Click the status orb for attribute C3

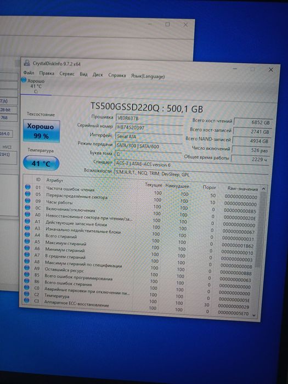pyautogui.click(x=27, y=301)
